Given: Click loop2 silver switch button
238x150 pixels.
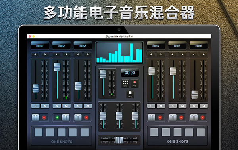Looking at the screenshot, I should pos(66,118).
